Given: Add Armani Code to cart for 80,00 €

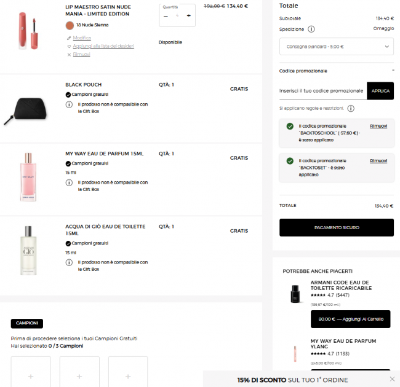Looking at the screenshot, I should click(350, 319).
